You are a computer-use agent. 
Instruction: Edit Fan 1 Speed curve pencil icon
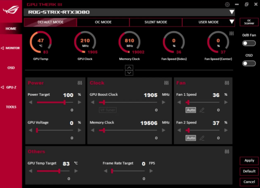(x=202, y=110)
